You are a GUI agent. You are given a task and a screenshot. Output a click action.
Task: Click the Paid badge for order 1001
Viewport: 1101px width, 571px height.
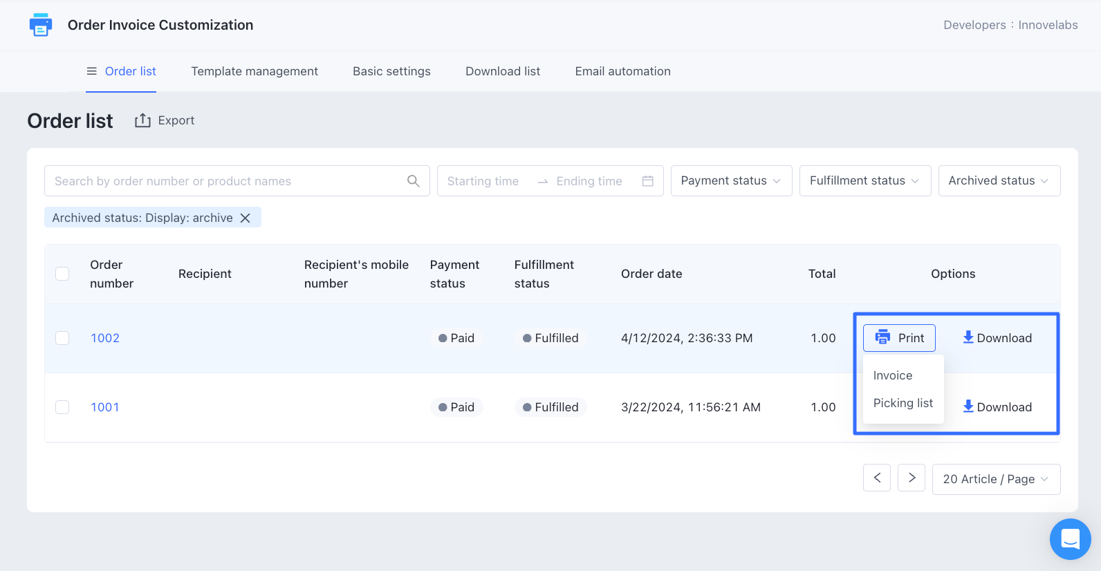(456, 407)
